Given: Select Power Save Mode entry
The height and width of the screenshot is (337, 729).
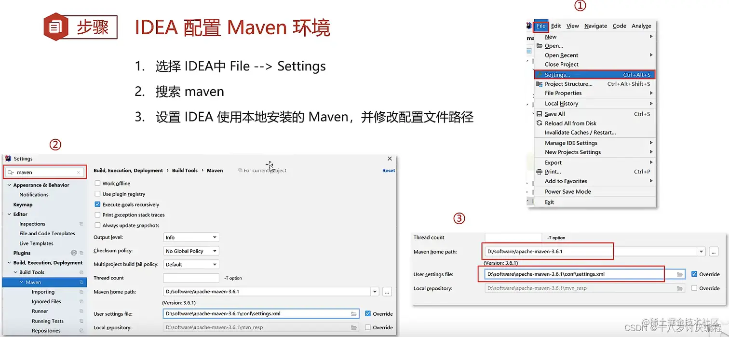Looking at the screenshot, I should 595,192.
